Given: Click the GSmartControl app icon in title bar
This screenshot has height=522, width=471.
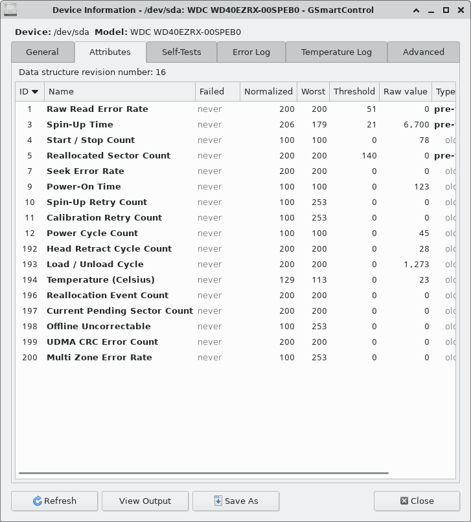Looking at the screenshot, I should coord(10,10).
